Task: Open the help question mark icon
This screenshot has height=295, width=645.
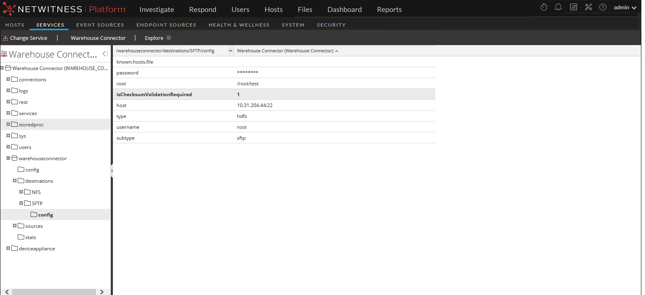Action: pos(603,7)
